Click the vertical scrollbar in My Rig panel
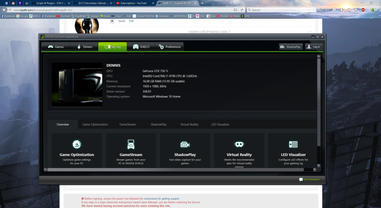 (x=319, y=102)
